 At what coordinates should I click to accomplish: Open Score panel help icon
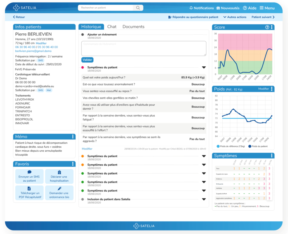tap(267, 27)
